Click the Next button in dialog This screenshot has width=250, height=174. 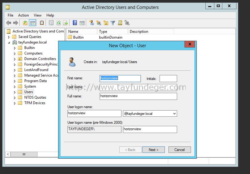click(x=153, y=150)
